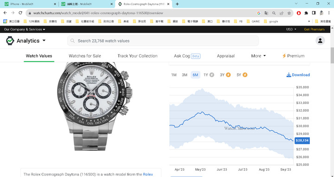Viewport: 334px width, 177px height.
Task: Open the Appraisal tab
Action: point(226,56)
